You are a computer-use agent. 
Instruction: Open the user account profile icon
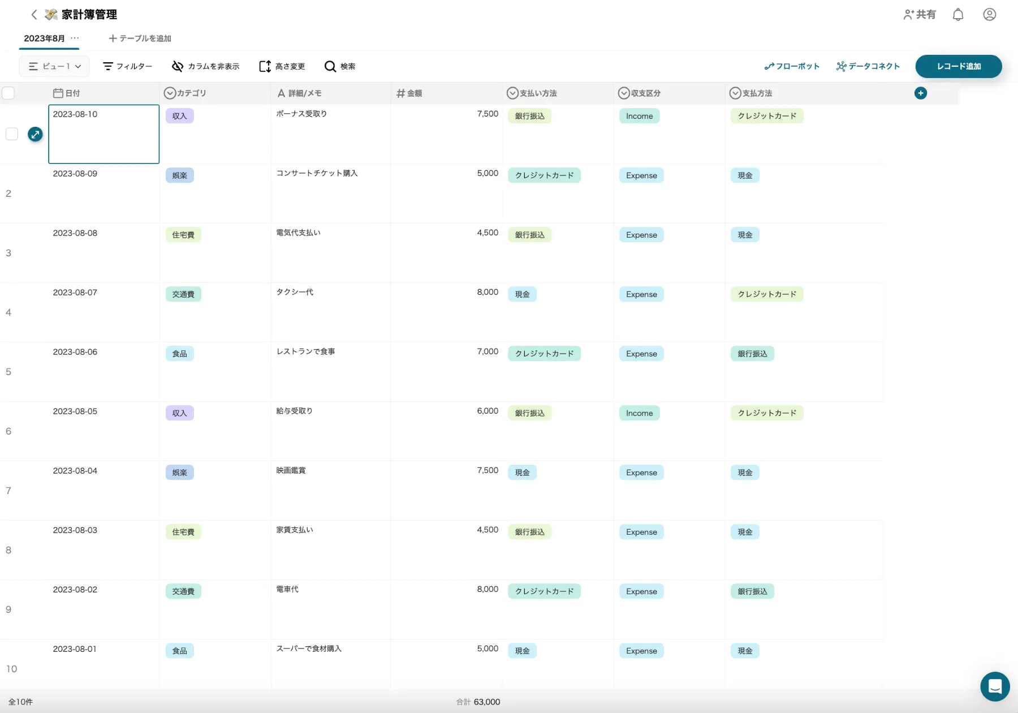989,15
